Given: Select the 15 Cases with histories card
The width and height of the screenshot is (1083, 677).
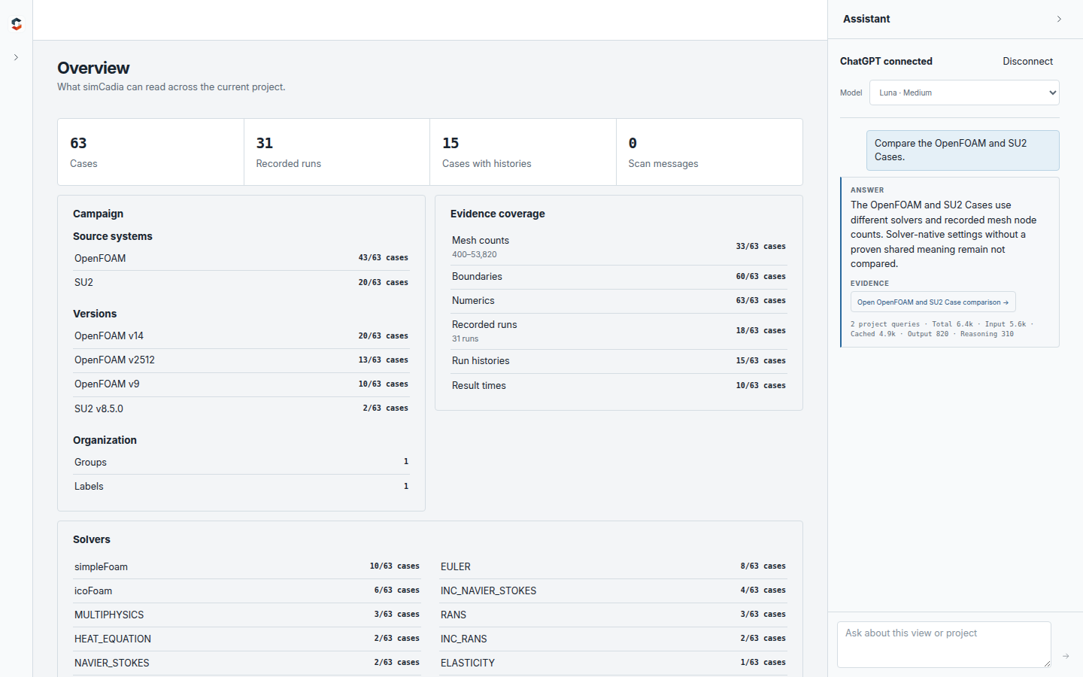Looking at the screenshot, I should coord(523,152).
